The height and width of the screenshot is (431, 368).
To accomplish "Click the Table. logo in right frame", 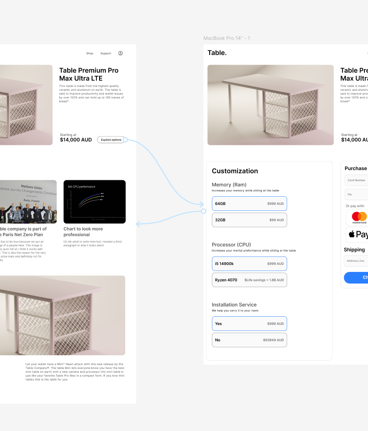I will [217, 53].
